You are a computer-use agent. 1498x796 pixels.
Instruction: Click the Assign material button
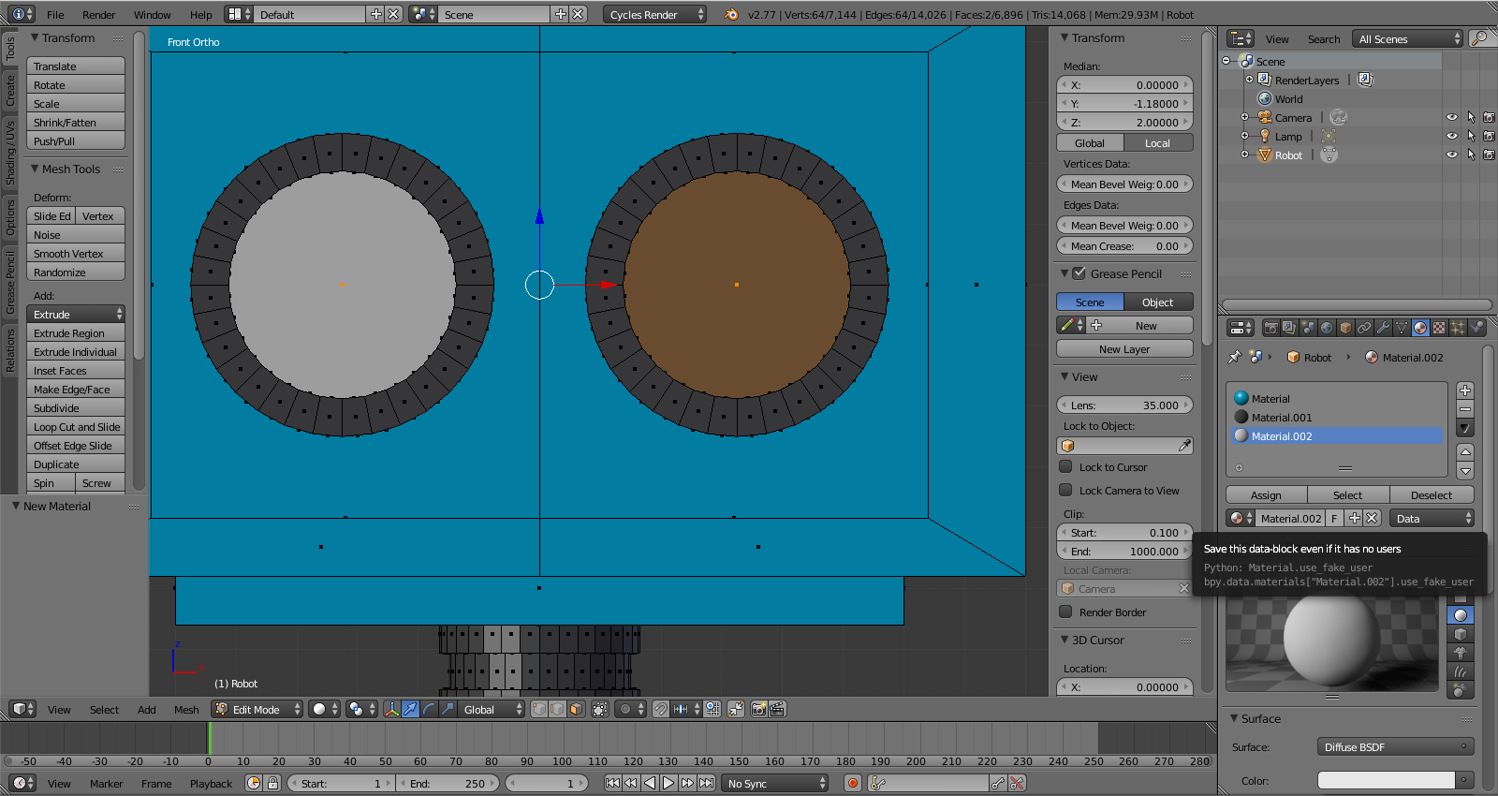coord(1266,494)
